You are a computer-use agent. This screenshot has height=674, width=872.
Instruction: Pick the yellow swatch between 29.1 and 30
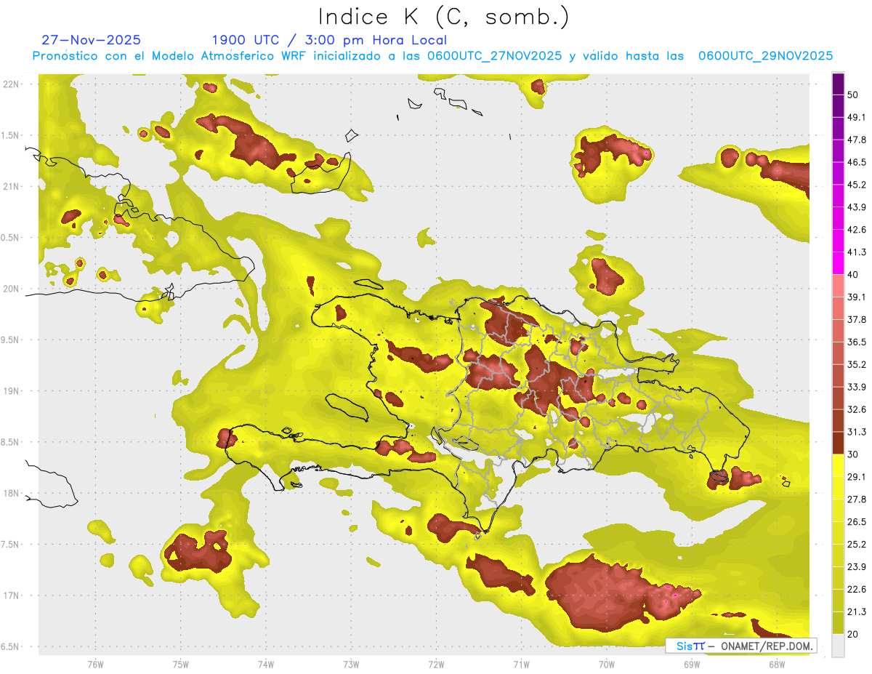pyautogui.click(x=838, y=465)
